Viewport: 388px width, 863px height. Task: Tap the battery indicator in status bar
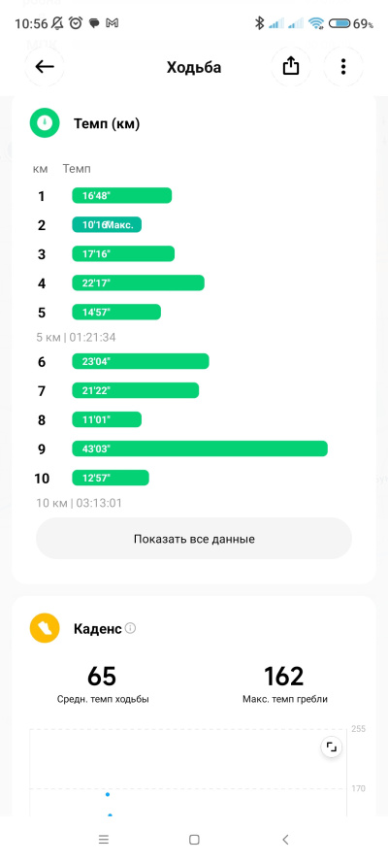[x=340, y=23]
